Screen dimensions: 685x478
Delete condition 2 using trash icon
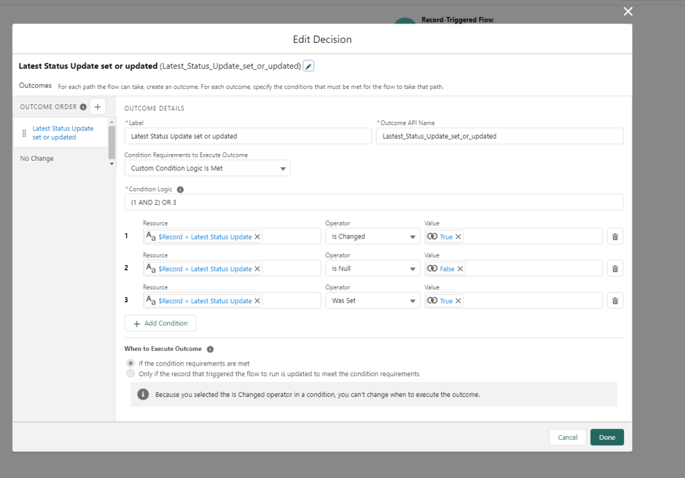point(615,268)
